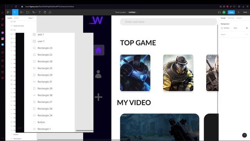Click the Present play icon
250x141 pixels.
(239, 12)
